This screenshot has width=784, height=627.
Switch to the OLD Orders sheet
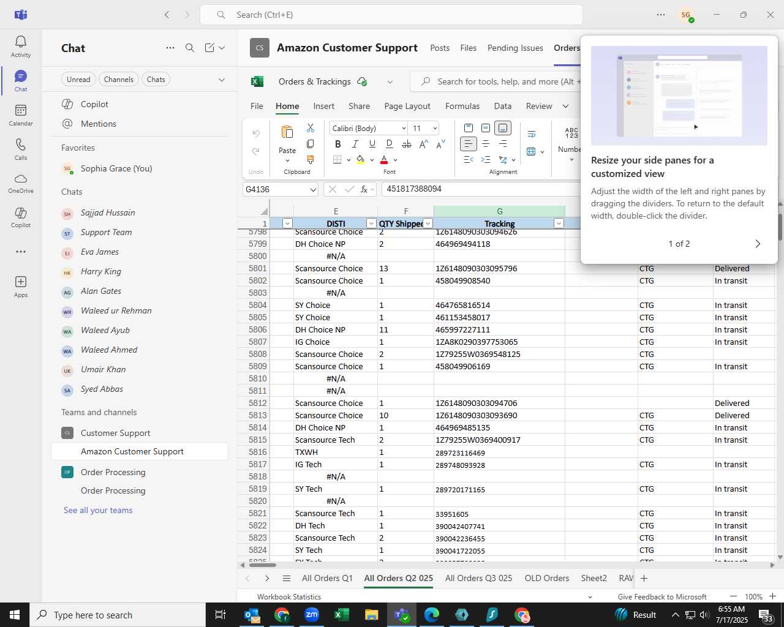click(547, 578)
